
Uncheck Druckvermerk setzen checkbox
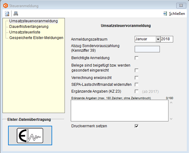[137, 126]
